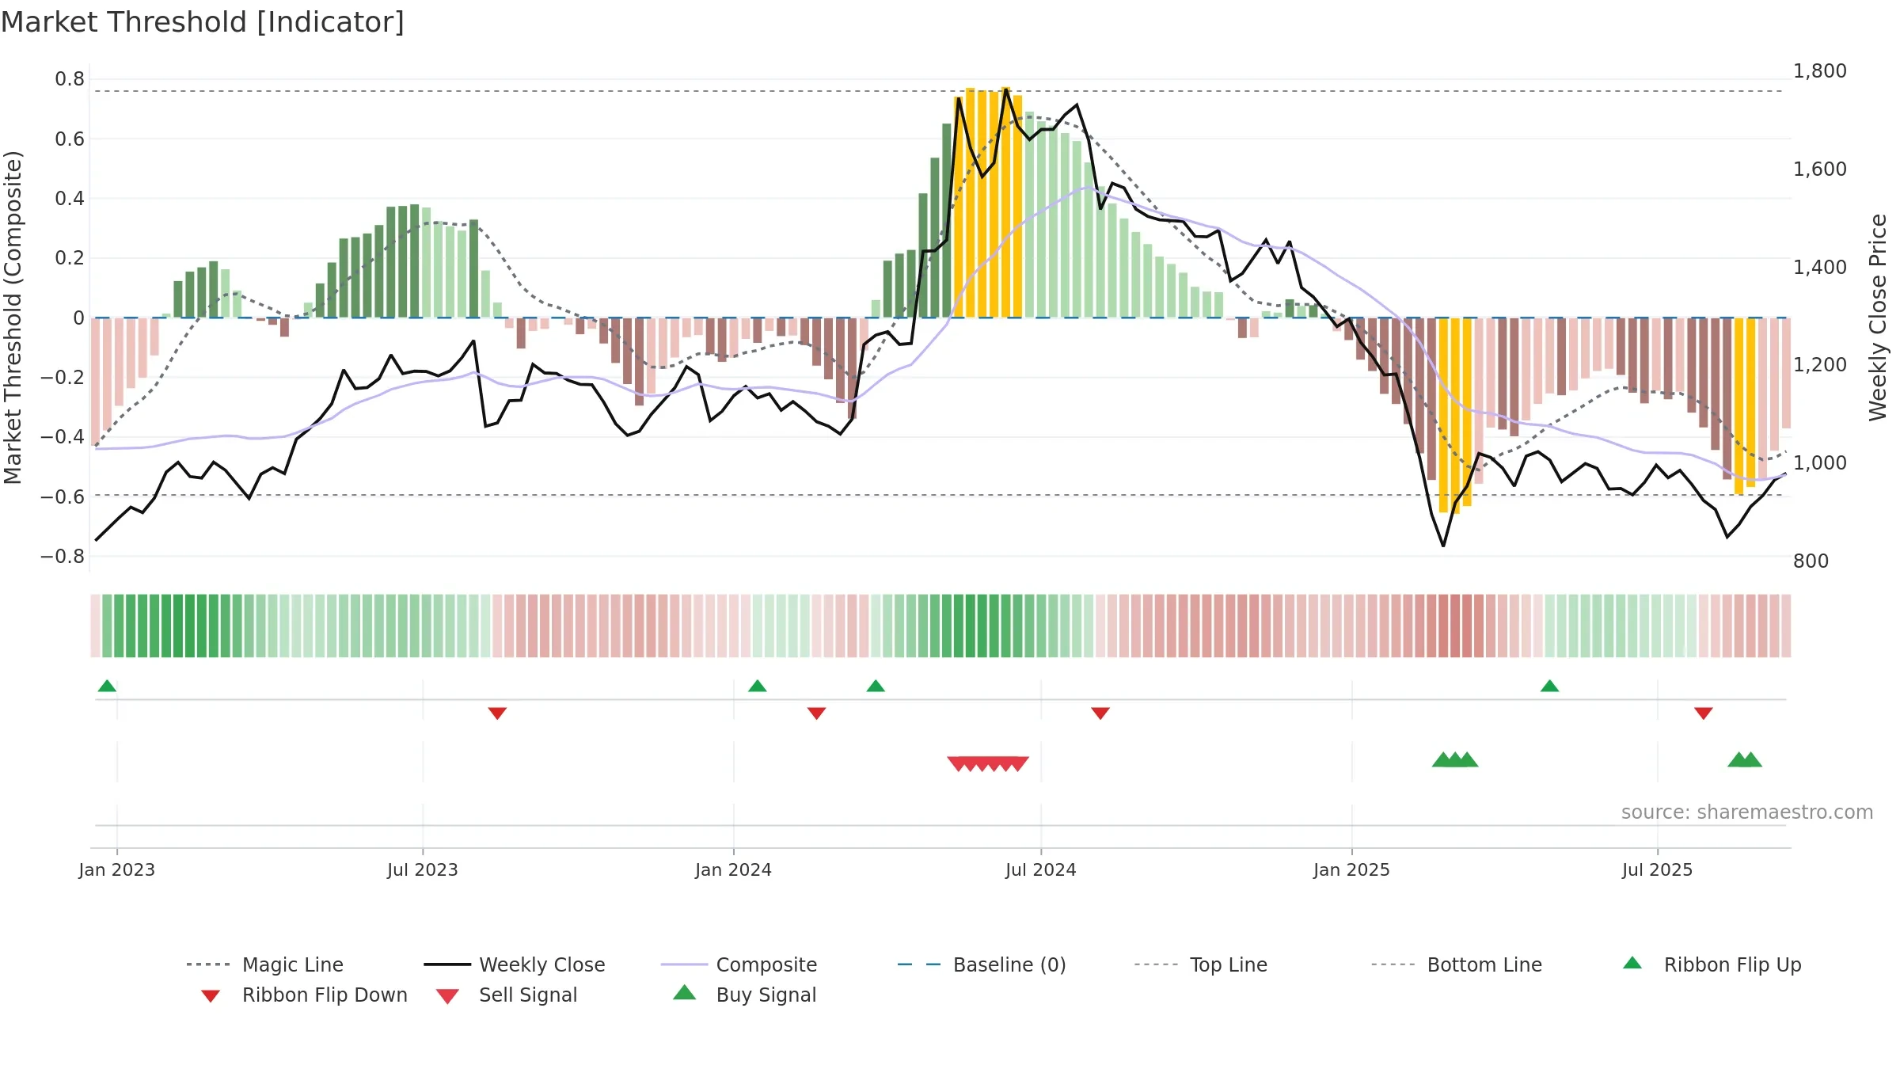Viewport: 1900px width, 1069px height.
Task: Click the −0.8 left axis value
Action: [x=63, y=556]
